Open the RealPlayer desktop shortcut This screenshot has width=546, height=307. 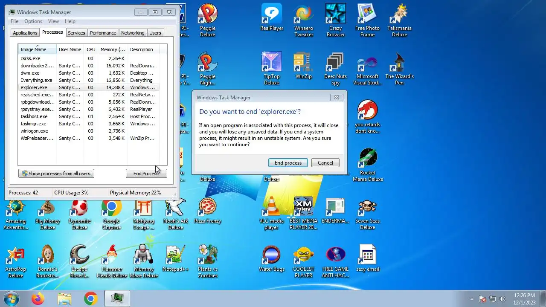click(272, 17)
